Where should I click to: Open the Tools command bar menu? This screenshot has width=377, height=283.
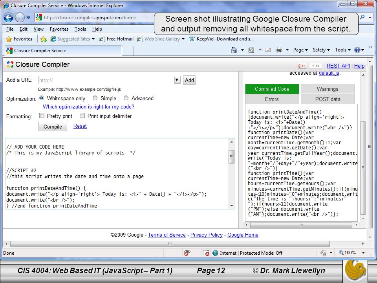tap(343, 50)
